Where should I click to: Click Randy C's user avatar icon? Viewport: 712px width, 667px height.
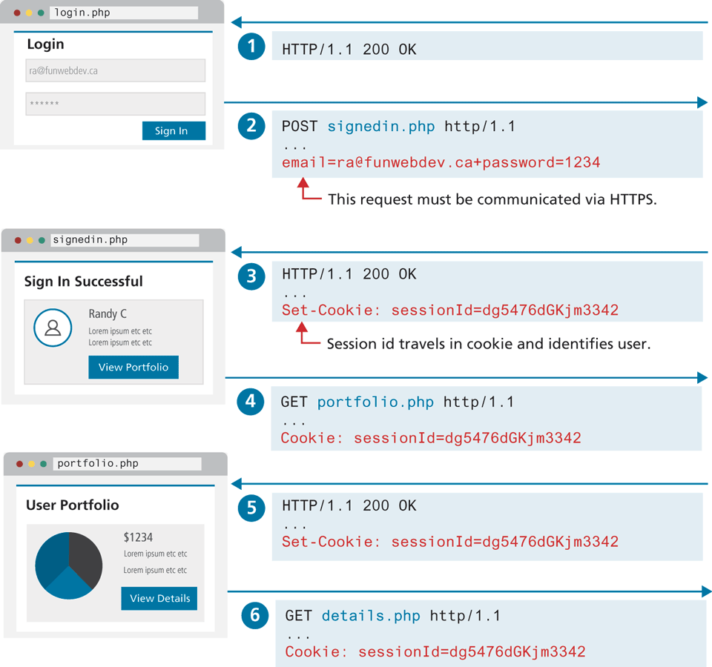[53, 328]
